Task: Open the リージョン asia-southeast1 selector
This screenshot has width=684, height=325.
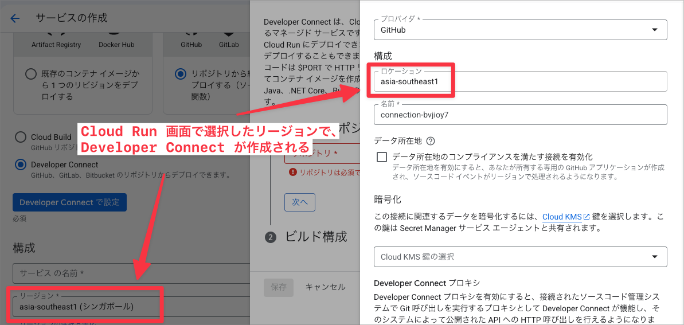Action: pos(131,307)
